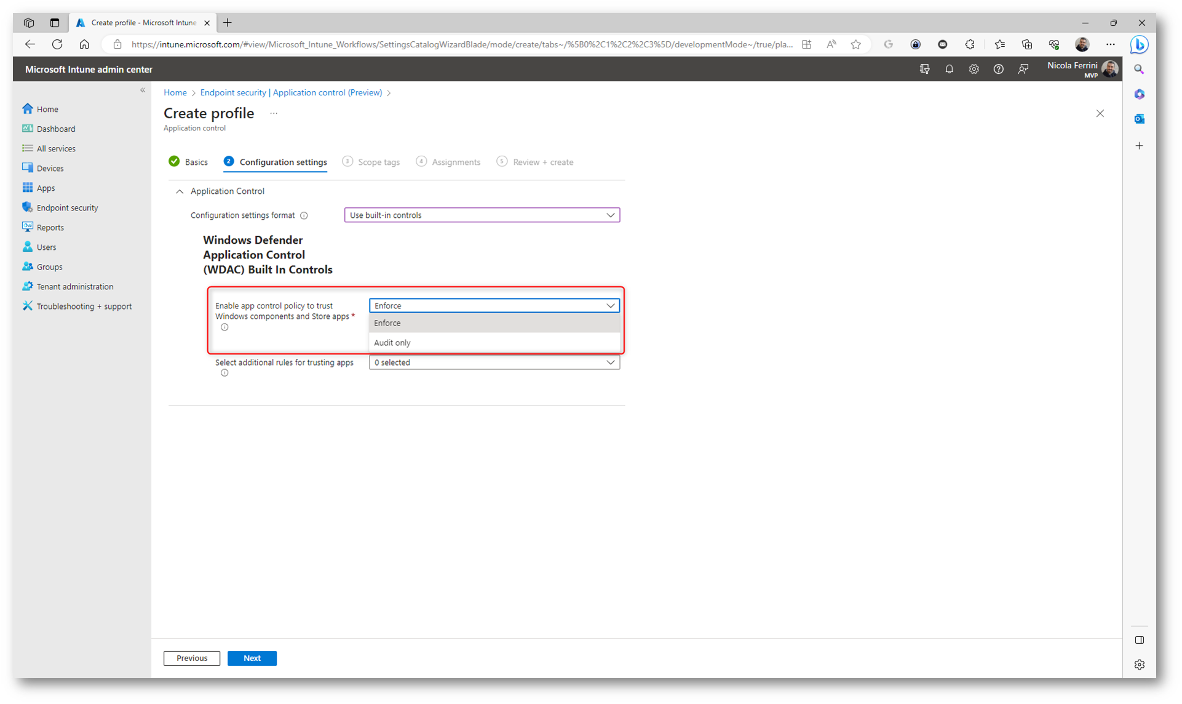The image size is (1182, 704).
Task: Click the browser refresh button
Action: tap(57, 44)
